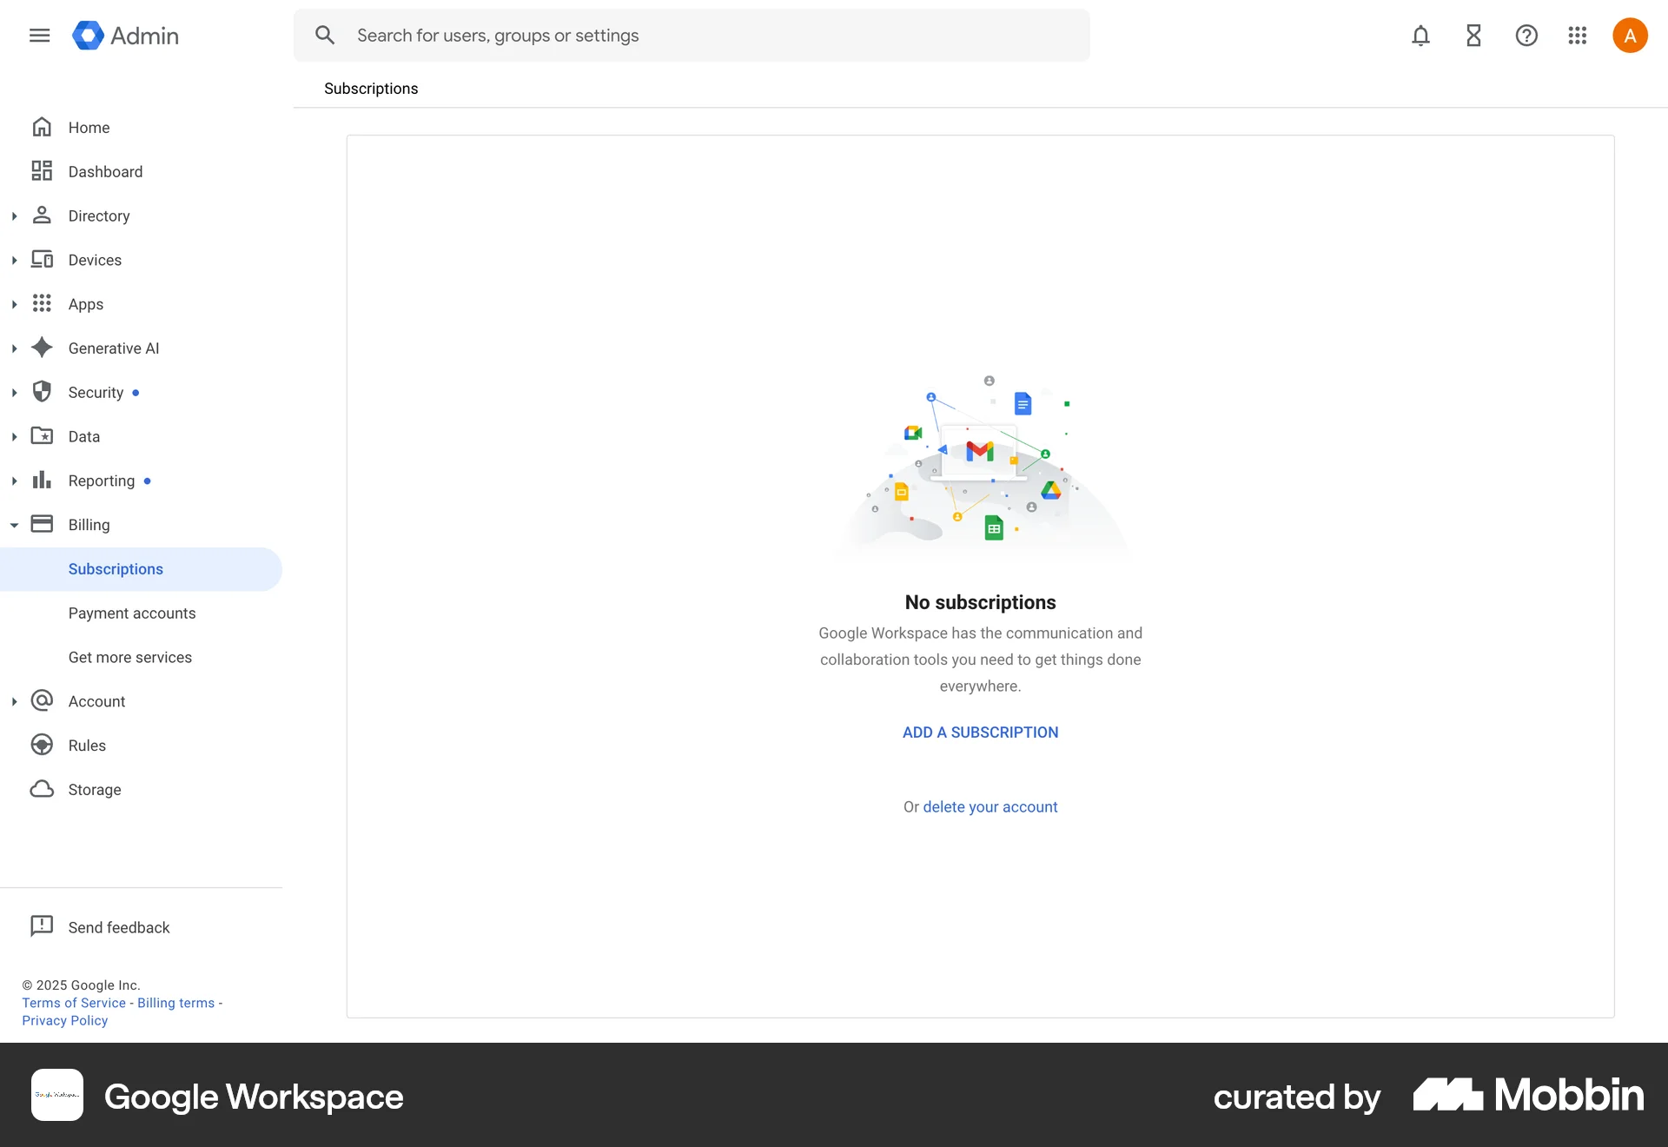The height and width of the screenshot is (1147, 1668).
Task: Expand the Security section
Action: pyautogui.click(x=14, y=392)
